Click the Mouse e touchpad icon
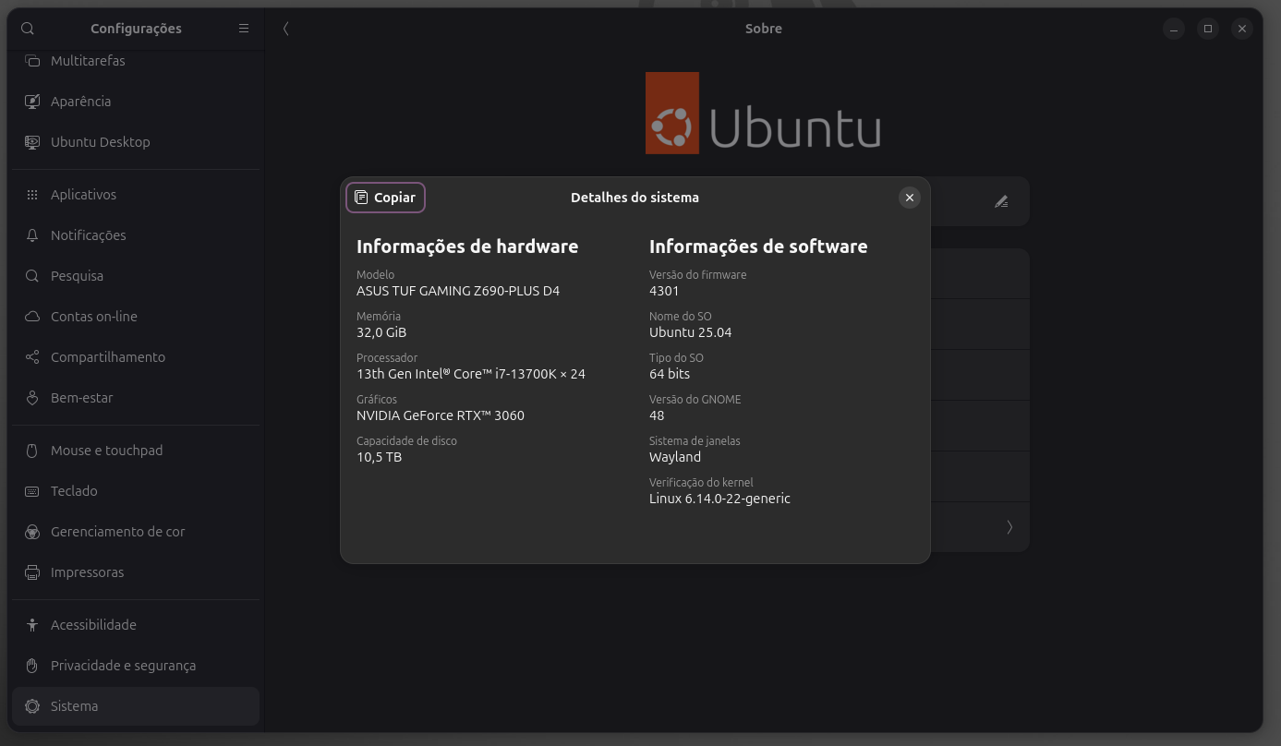The width and height of the screenshot is (1281, 746). (32, 451)
